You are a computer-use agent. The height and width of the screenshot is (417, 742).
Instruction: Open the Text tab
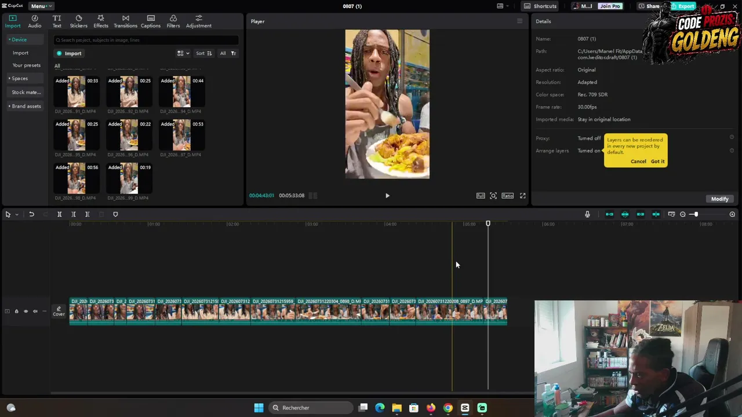tap(57, 21)
